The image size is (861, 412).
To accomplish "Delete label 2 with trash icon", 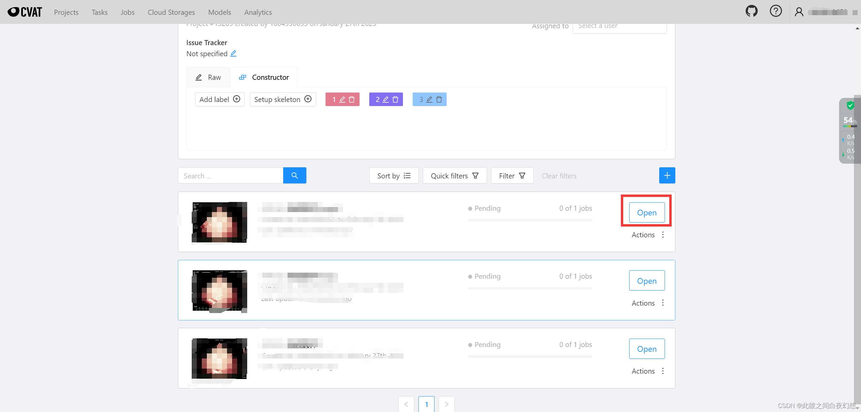I will (x=396, y=100).
